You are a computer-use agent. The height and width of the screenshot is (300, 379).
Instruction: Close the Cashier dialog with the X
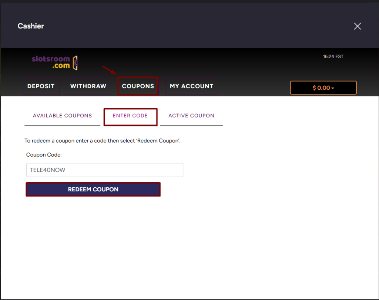(357, 26)
